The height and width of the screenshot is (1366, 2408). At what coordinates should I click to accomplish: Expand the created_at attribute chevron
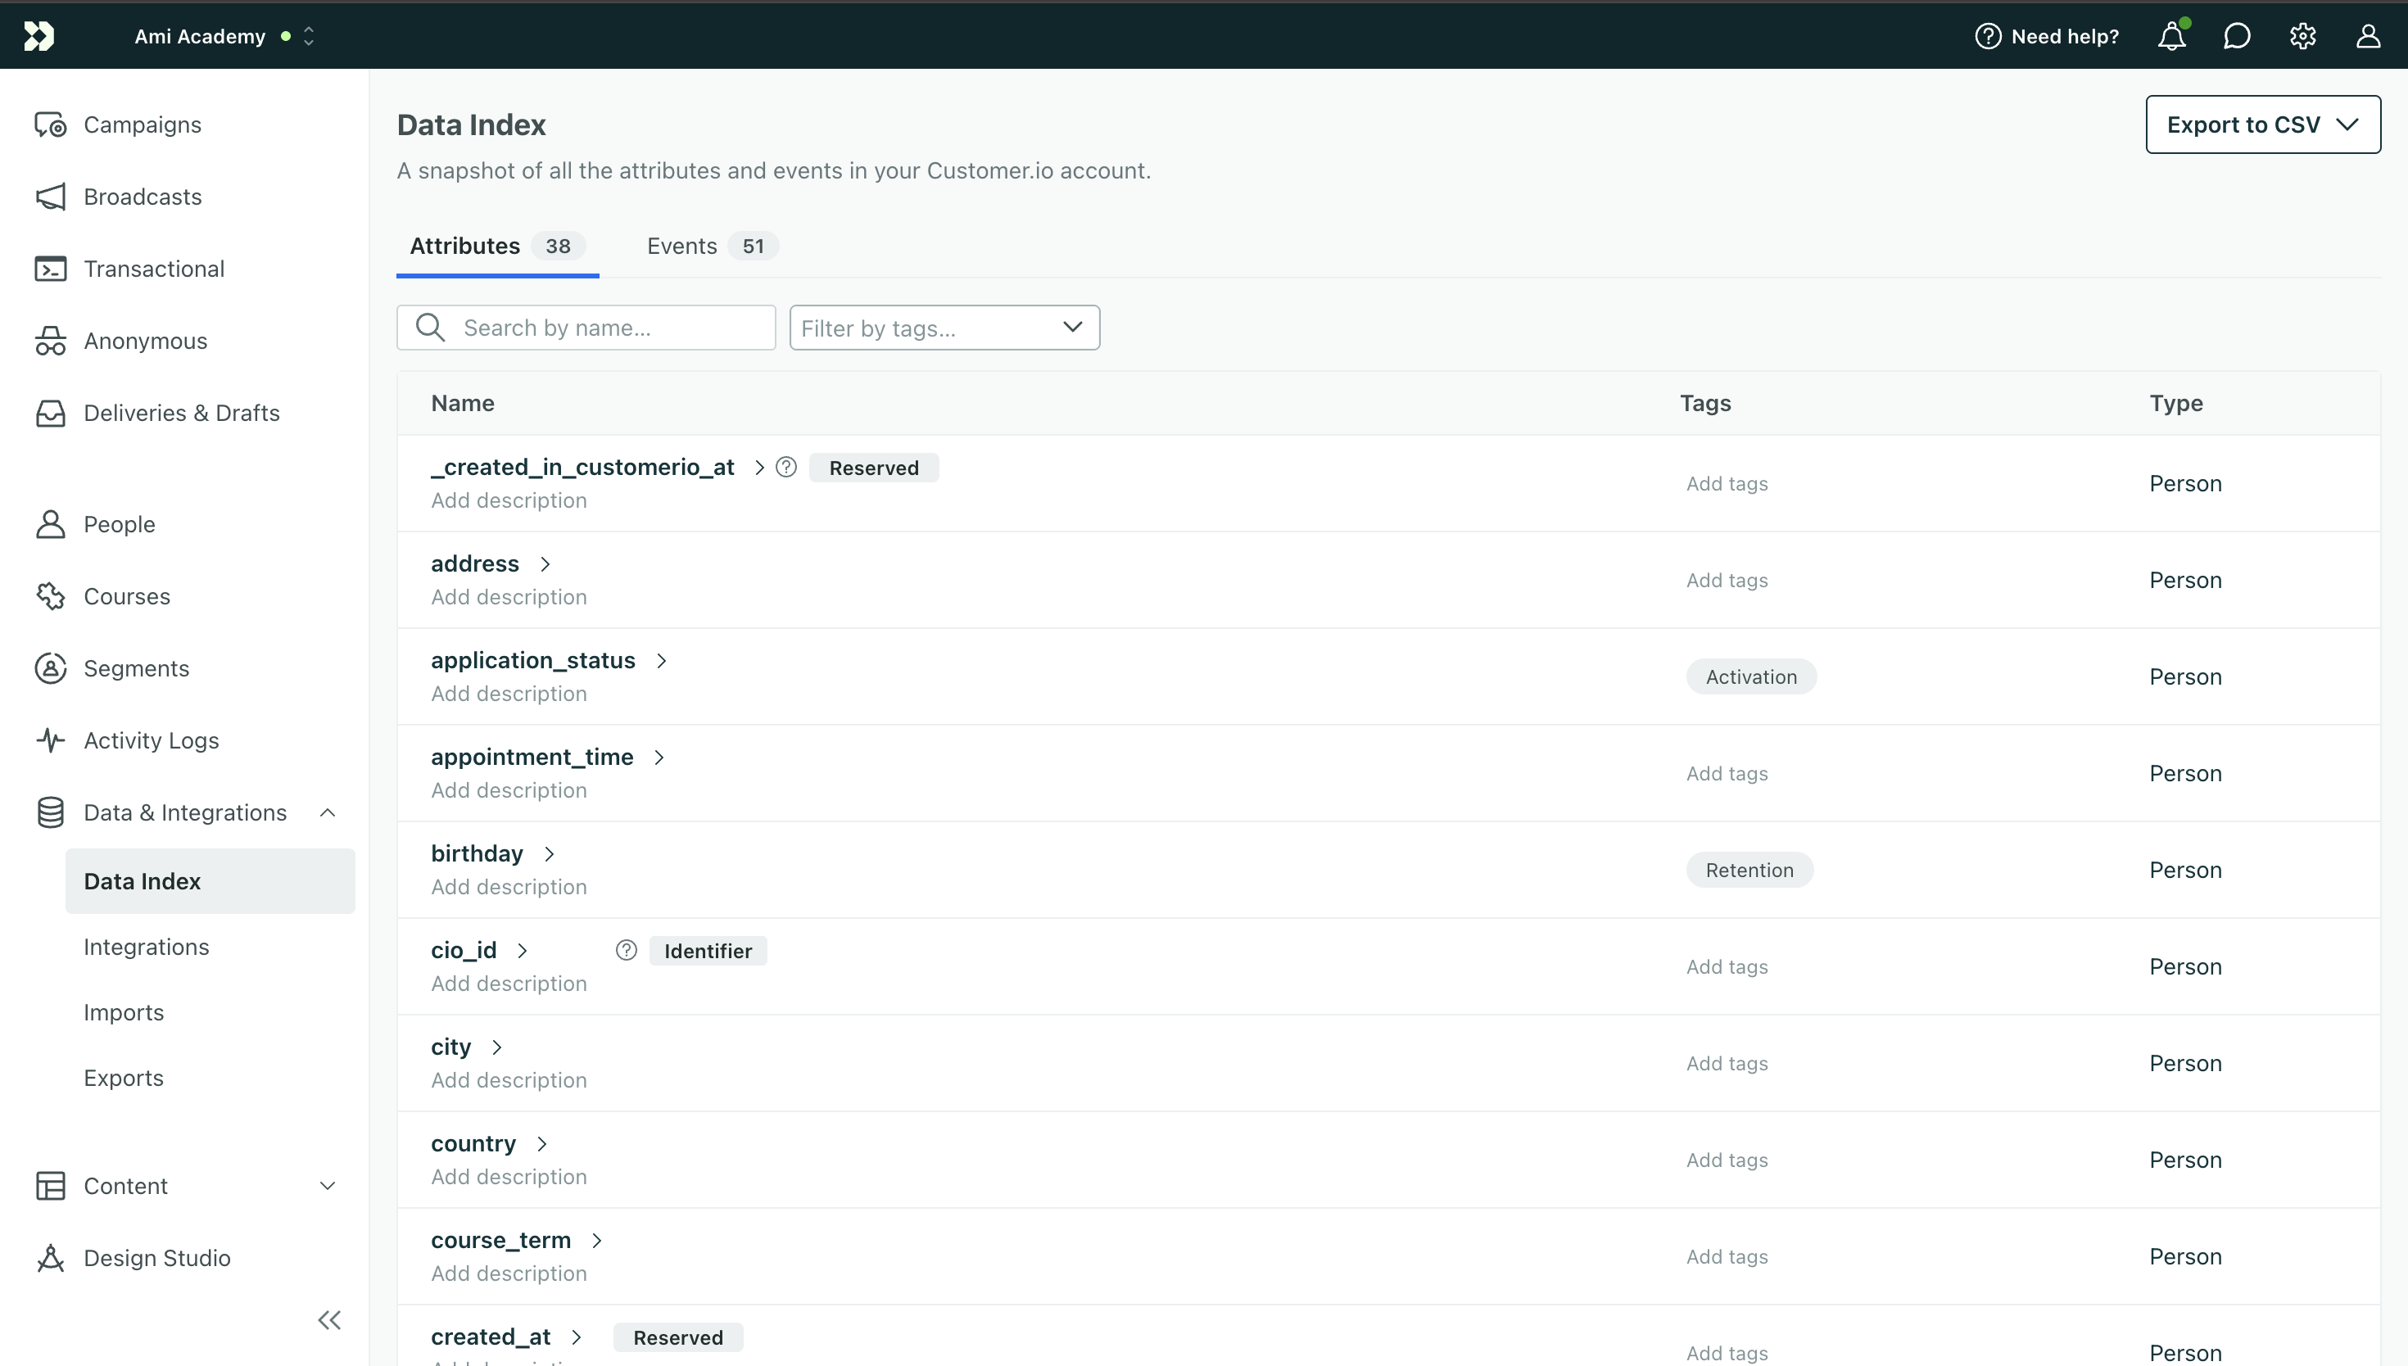tap(577, 1338)
